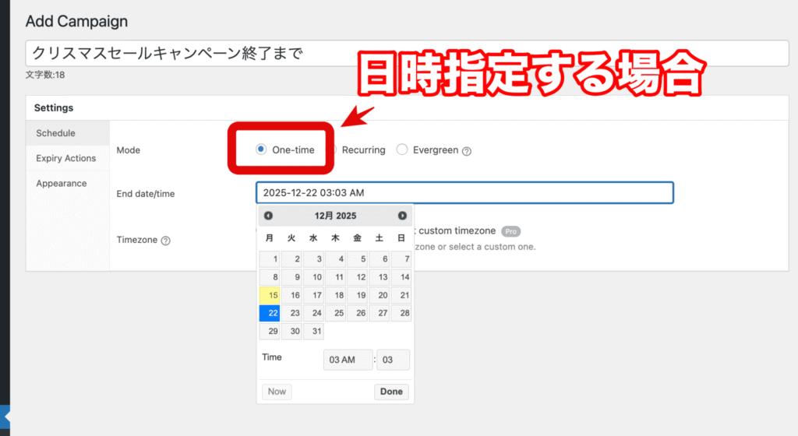
Task: Select December 4 in the calendar
Action: coord(335,259)
